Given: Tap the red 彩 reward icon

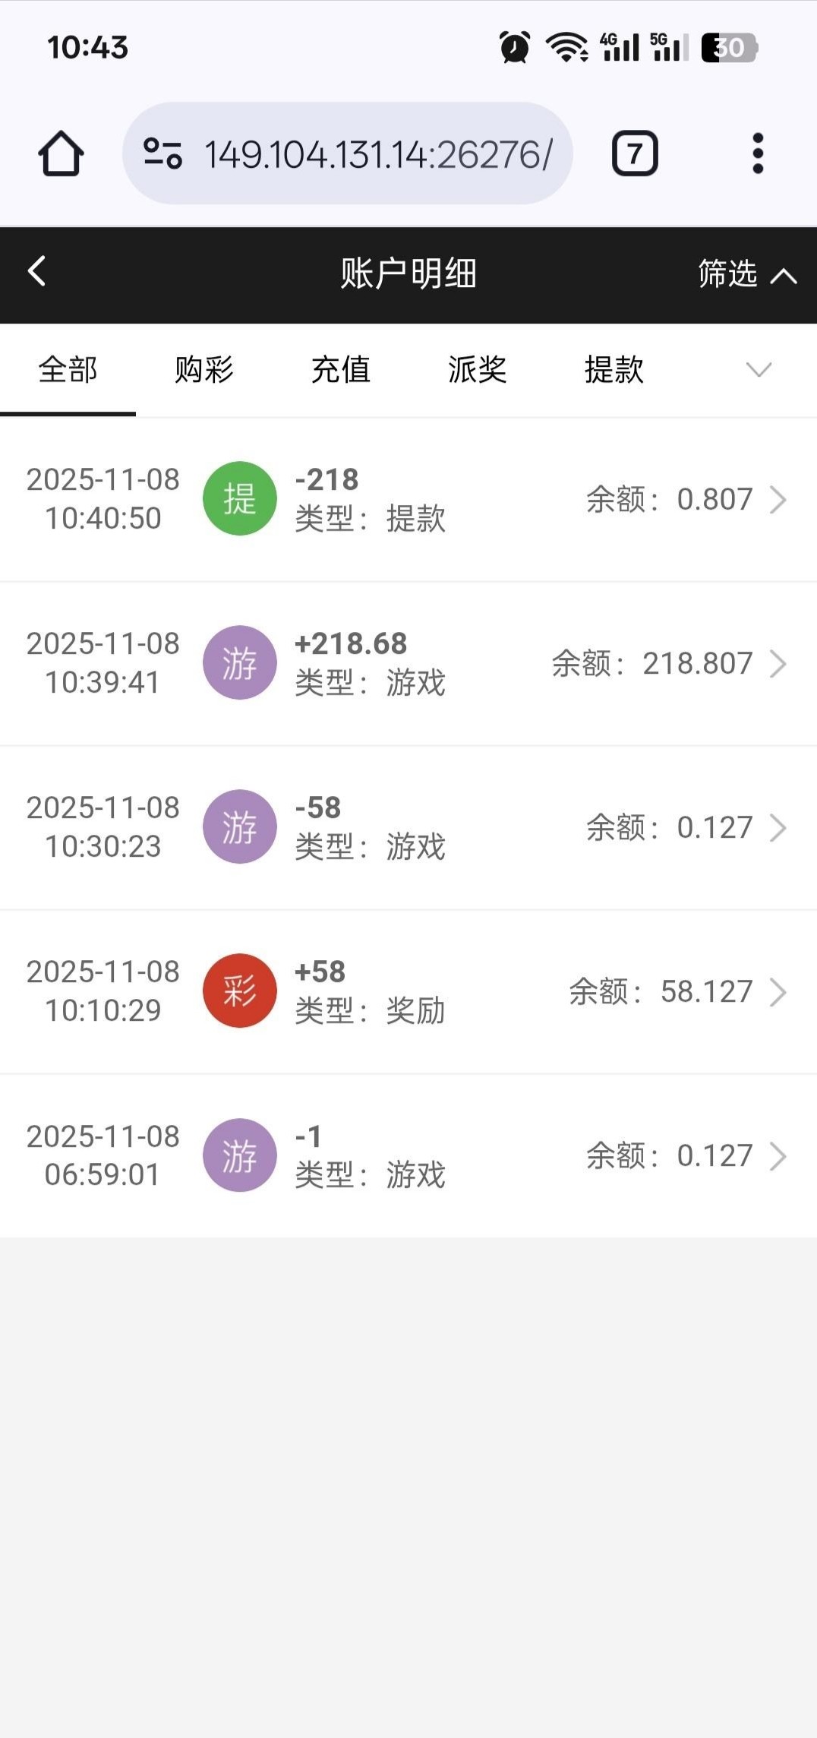Looking at the screenshot, I should point(239,991).
